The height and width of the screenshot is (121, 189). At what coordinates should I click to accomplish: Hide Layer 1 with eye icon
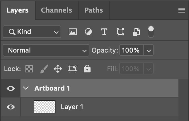[x=11, y=107]
